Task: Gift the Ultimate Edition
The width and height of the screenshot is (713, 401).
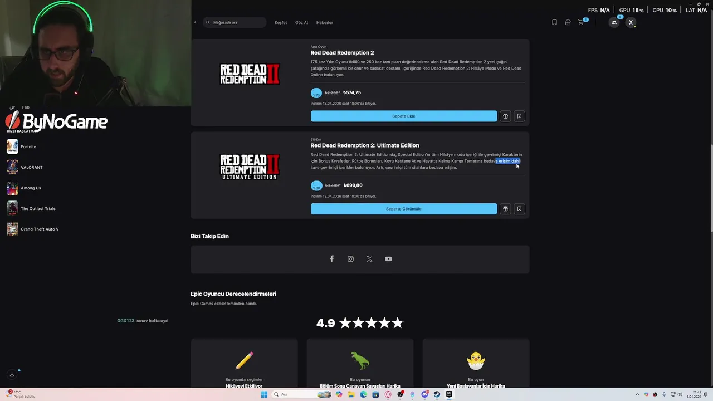Action: click(505, 209)
